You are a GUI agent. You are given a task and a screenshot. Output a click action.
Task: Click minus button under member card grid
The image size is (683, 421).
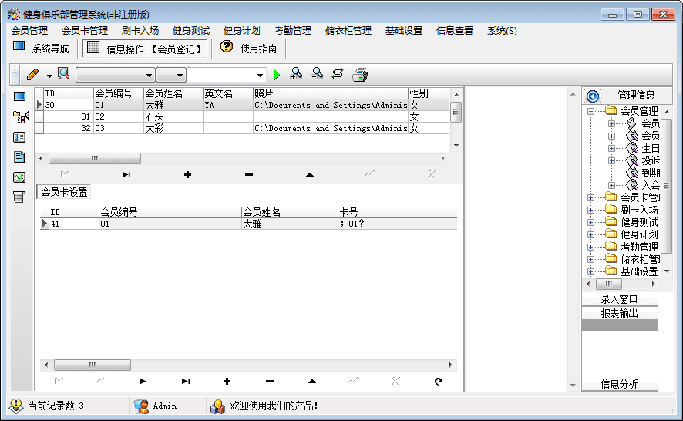(269, 381)
